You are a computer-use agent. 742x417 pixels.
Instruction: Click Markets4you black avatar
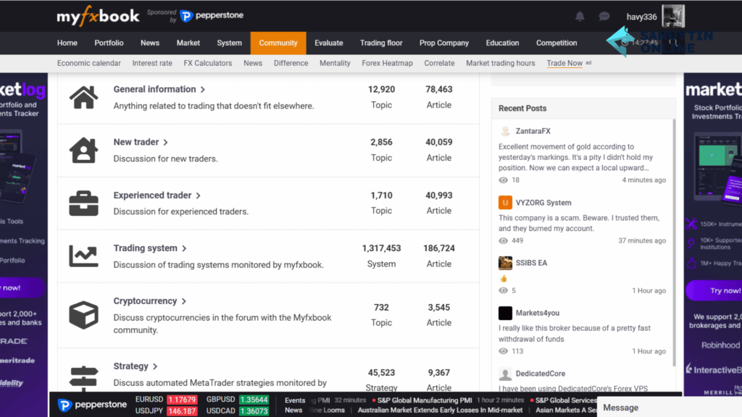505,313
